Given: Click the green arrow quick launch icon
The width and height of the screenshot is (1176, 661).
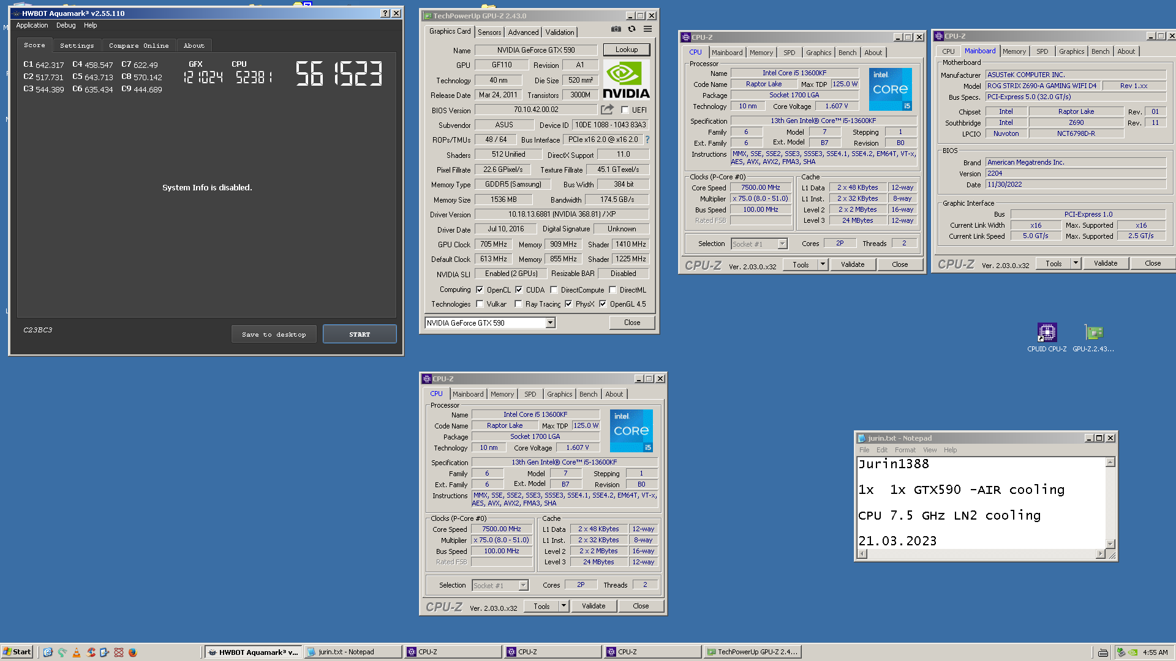Looking at the screenshot, I should tap(62, 652).
